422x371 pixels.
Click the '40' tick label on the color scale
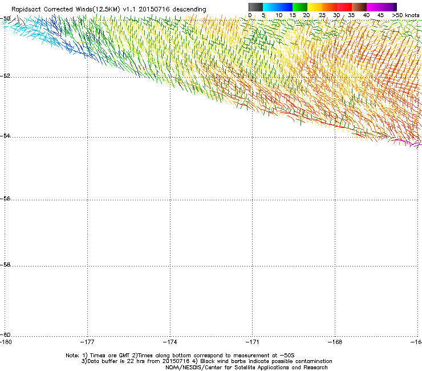[366, 15]
